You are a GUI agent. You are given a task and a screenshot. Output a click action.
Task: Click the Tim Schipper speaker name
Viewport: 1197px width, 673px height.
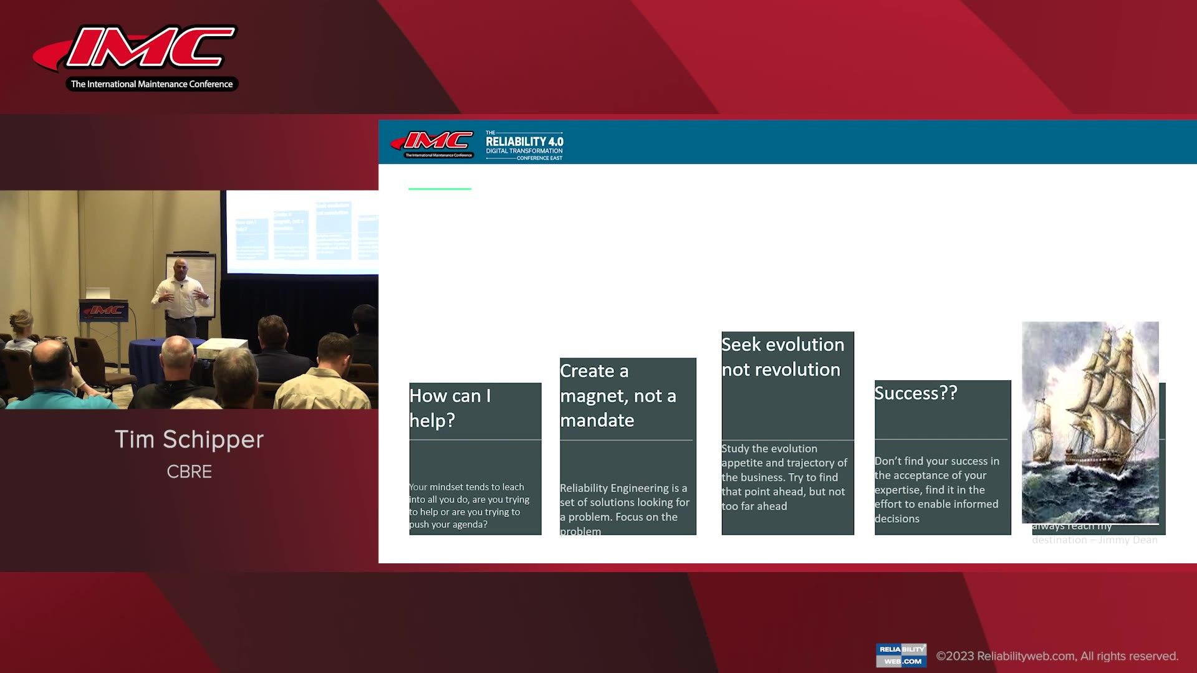pos(189,439)
